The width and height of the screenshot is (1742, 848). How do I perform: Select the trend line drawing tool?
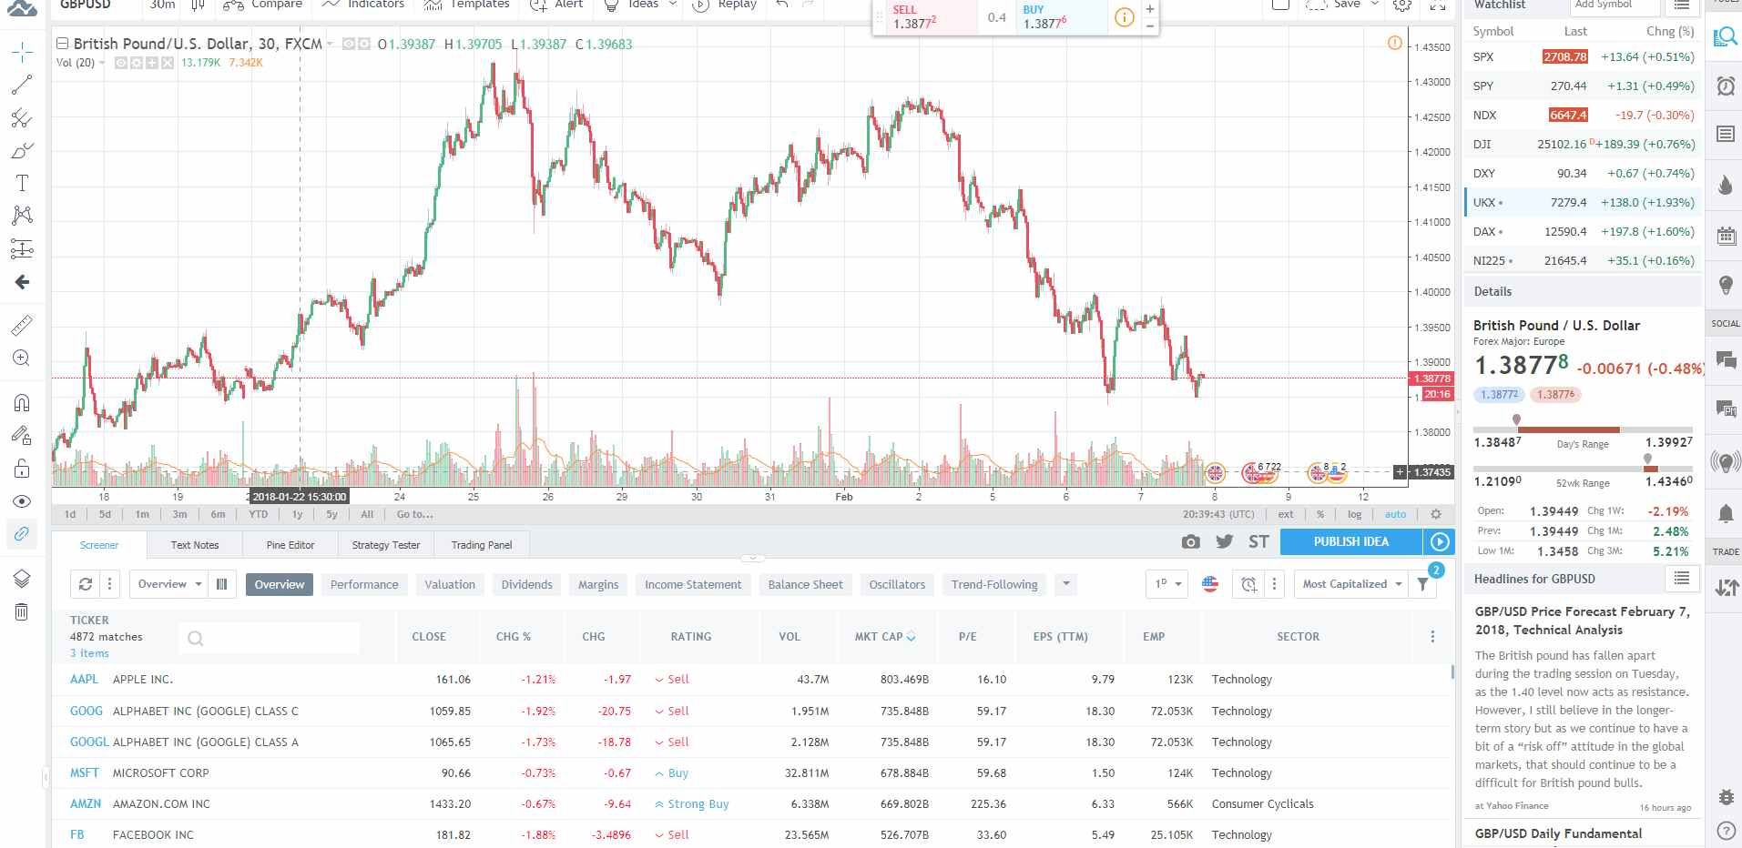[22, 86]
